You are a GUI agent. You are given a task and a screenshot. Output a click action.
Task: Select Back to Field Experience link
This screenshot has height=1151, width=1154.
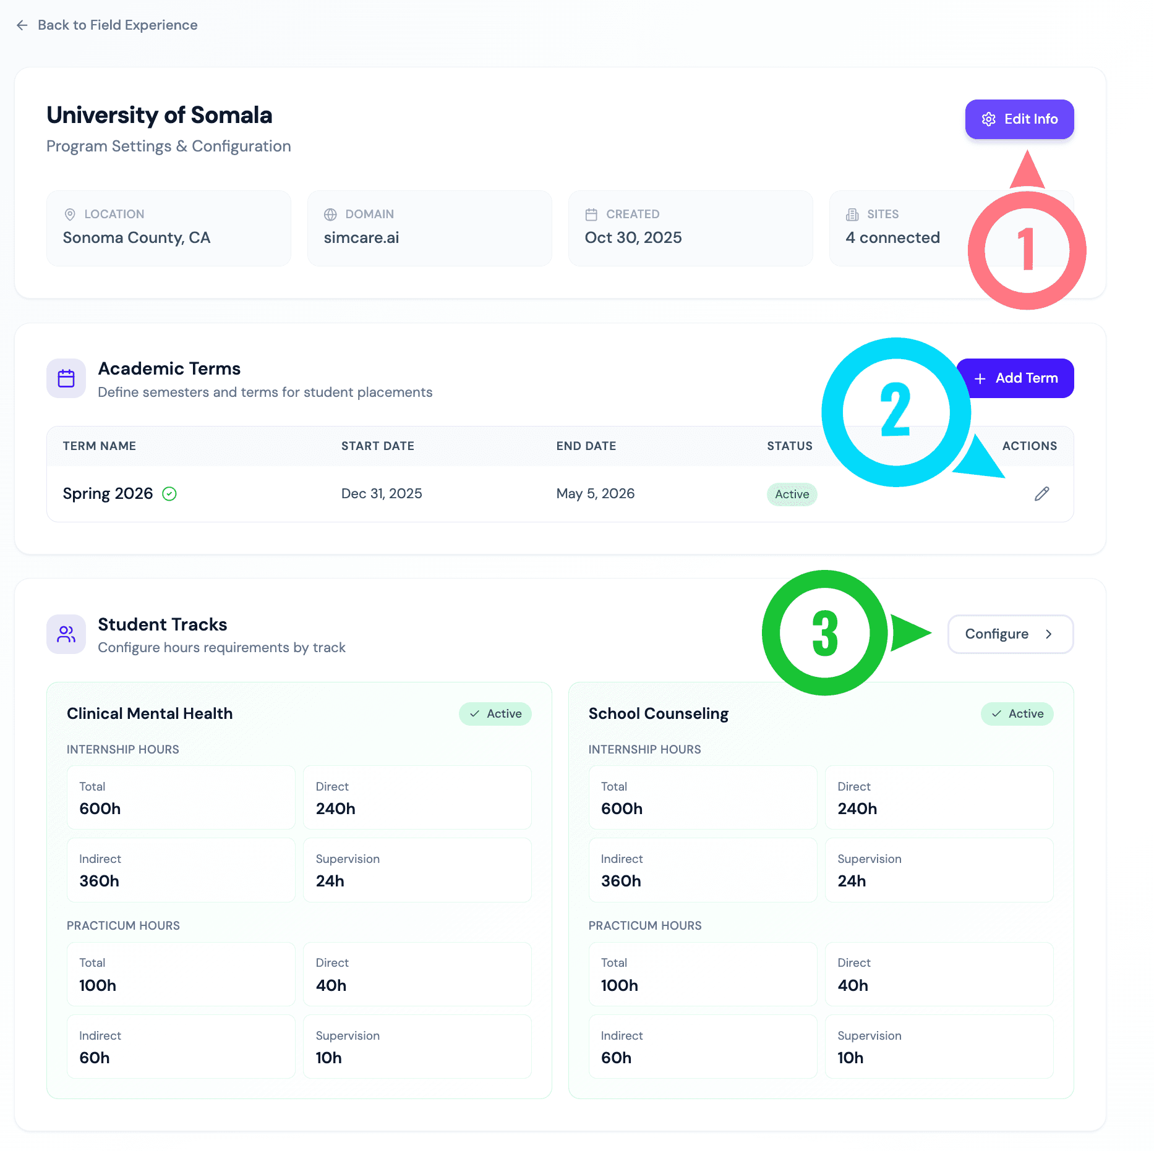coord(118,25)
